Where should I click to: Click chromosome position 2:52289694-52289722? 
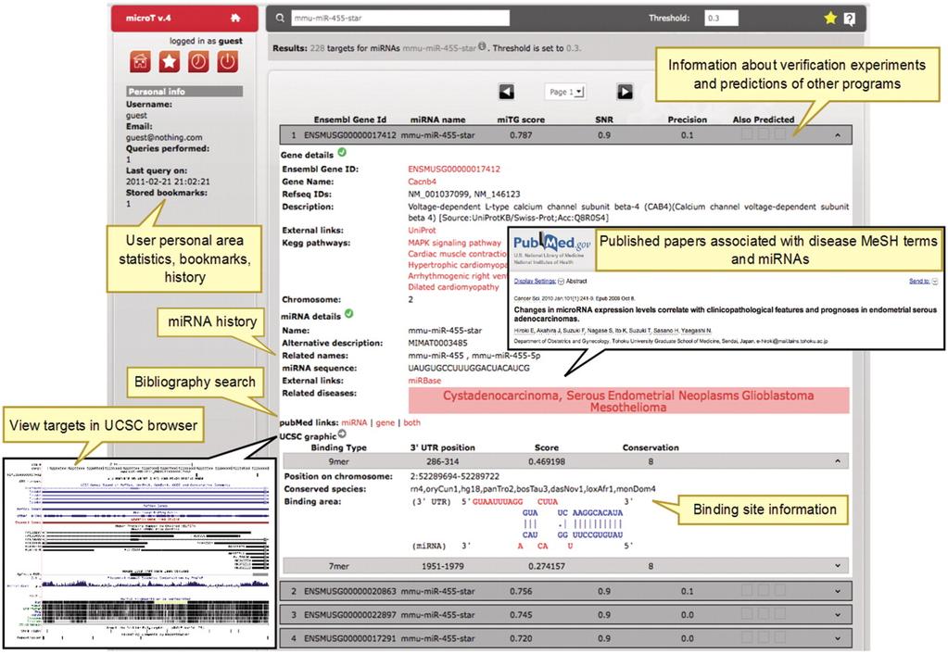pos(455,476)
